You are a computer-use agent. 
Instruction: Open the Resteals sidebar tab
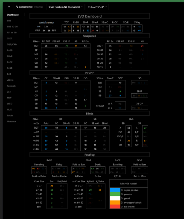11,86
